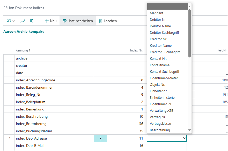Toggle Liste bearbeiten edit mode
This screenshot has width=228, height=151.
point(77,21)
